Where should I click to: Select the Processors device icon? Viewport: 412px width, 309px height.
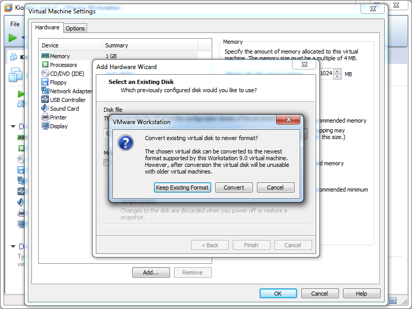tap(45, 65)
